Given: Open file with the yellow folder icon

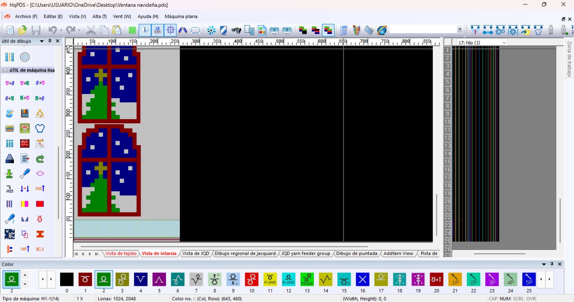Looking at the screenshot, I should pos(22,30).
